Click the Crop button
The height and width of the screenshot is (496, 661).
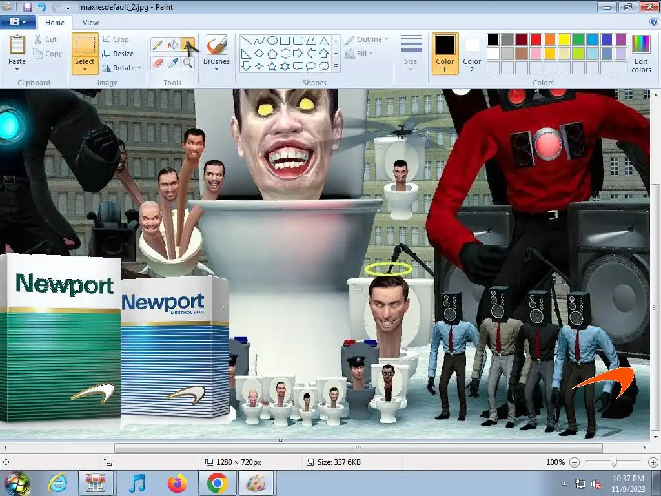pyautogui.click(x=116, y=39)
